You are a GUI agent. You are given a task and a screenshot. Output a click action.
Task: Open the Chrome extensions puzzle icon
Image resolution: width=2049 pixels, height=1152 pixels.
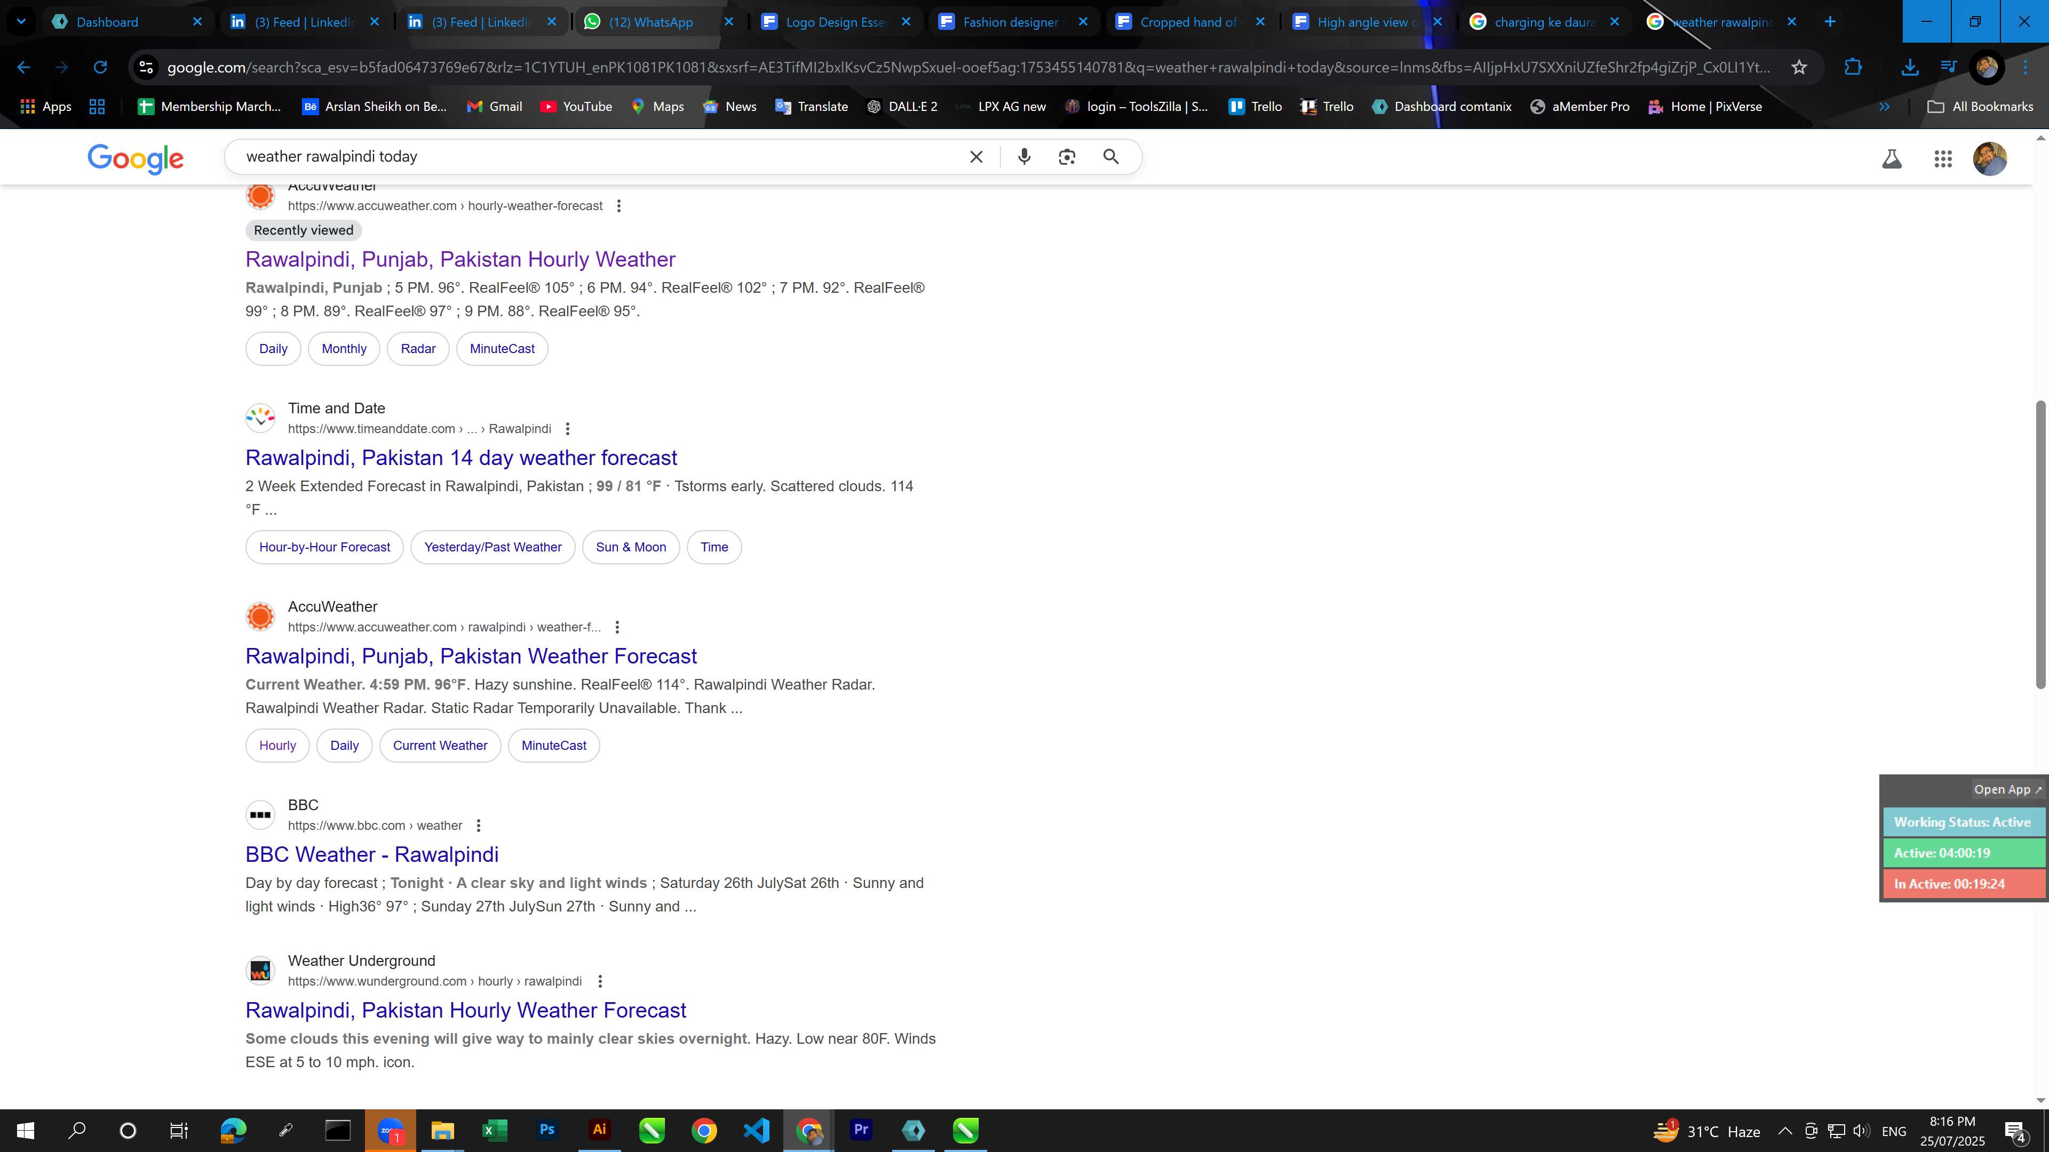pyautogui.click(x=1853, y=68)
